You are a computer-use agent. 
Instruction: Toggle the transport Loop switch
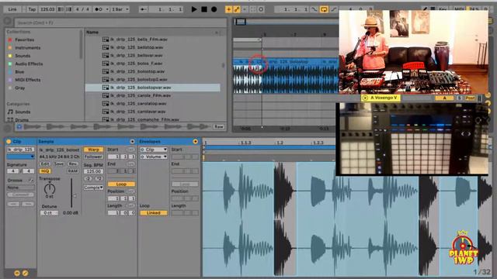coord(324,9)
